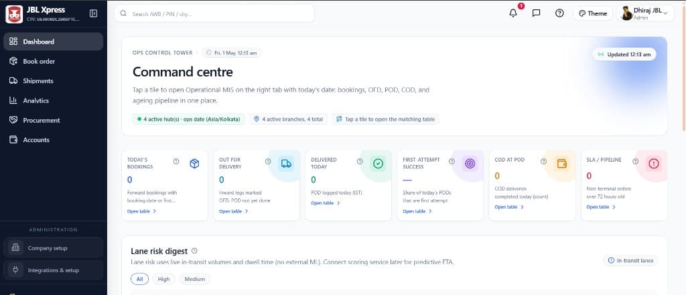
Task: Open Integrations & setup
Action: click(x=54, y=270)
